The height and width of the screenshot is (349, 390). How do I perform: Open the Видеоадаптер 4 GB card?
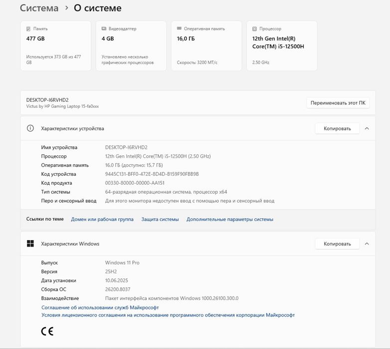coord(131,45)
